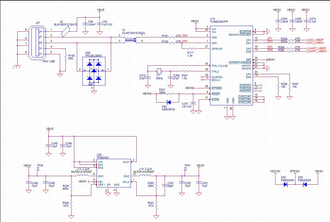Screen dimensions: 330x222
Task: Select the capacitor C93 symbol
Action: (100, 24)
